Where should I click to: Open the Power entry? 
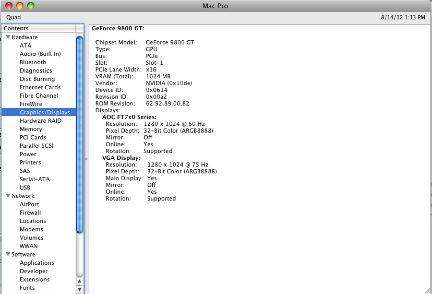(x=28, y=154)
